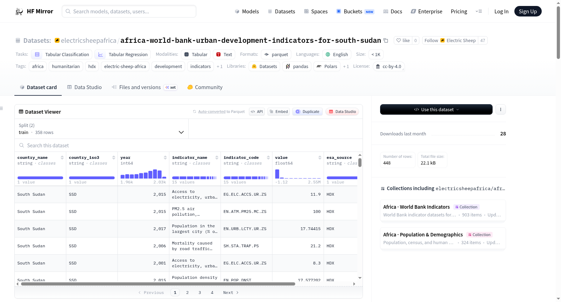Viewport: 561px width, 302px height.
Task: Expand the Split train dropdown
Action: click(x=101, y=129)
